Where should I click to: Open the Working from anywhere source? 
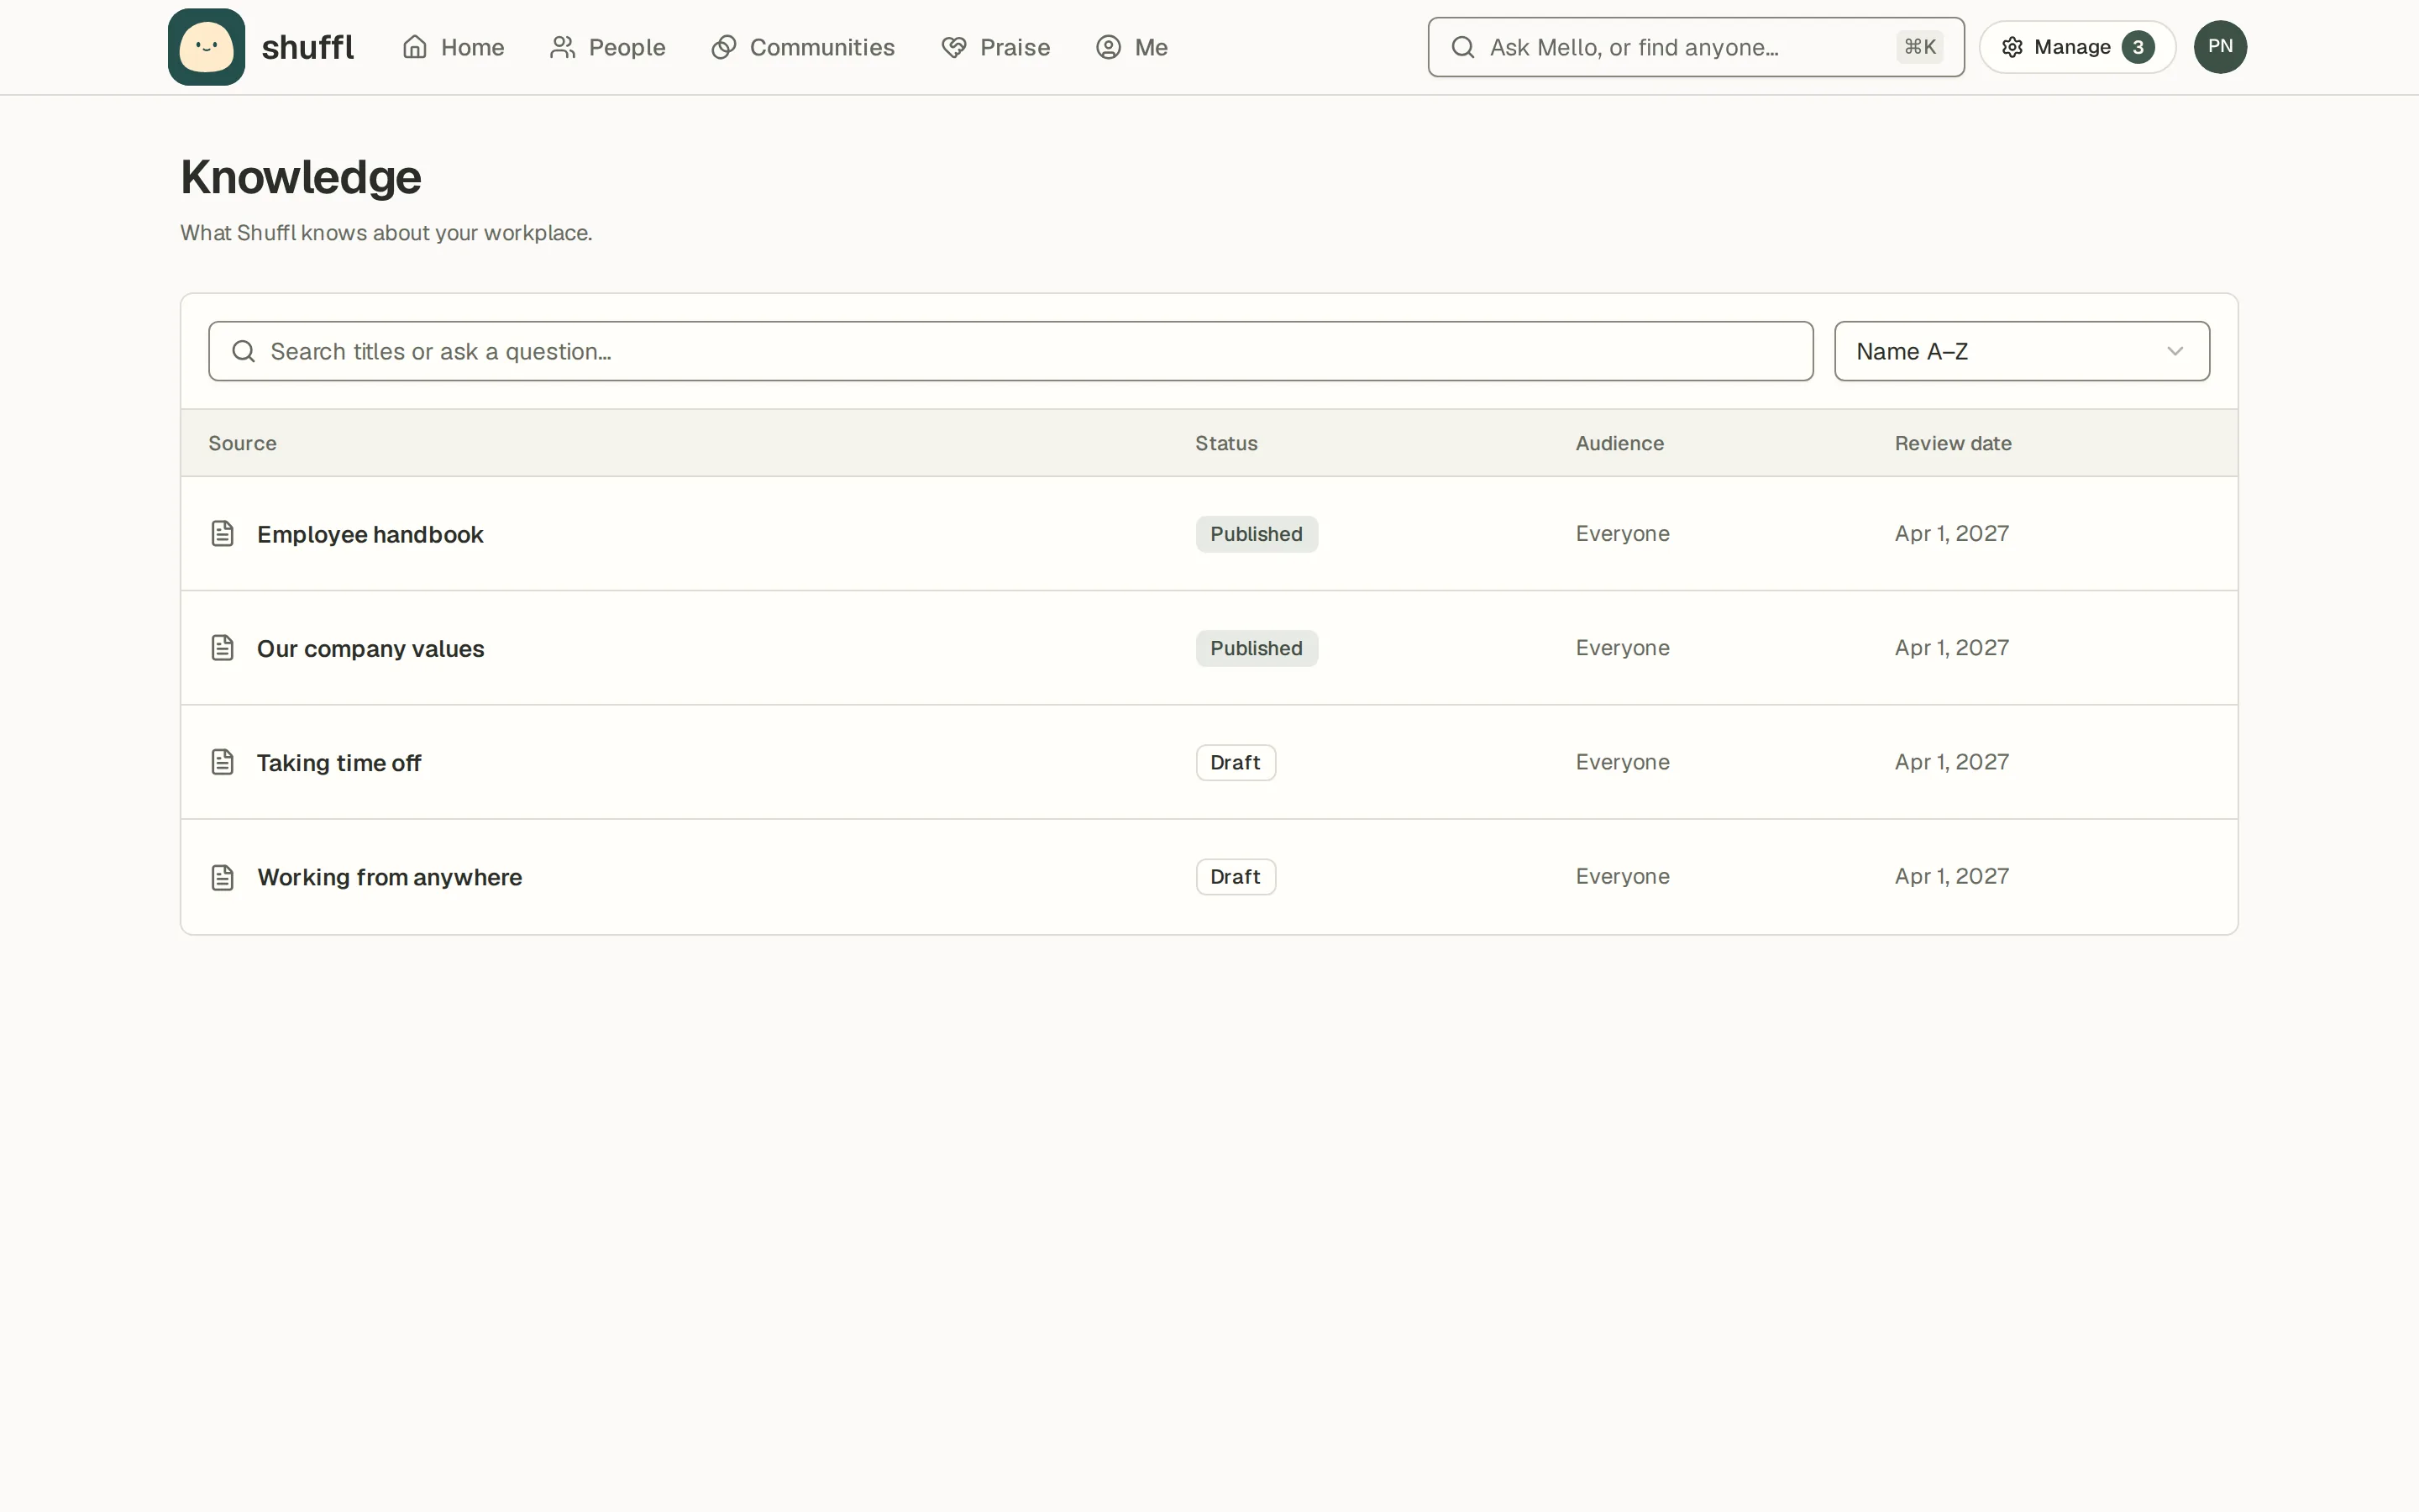389,877
